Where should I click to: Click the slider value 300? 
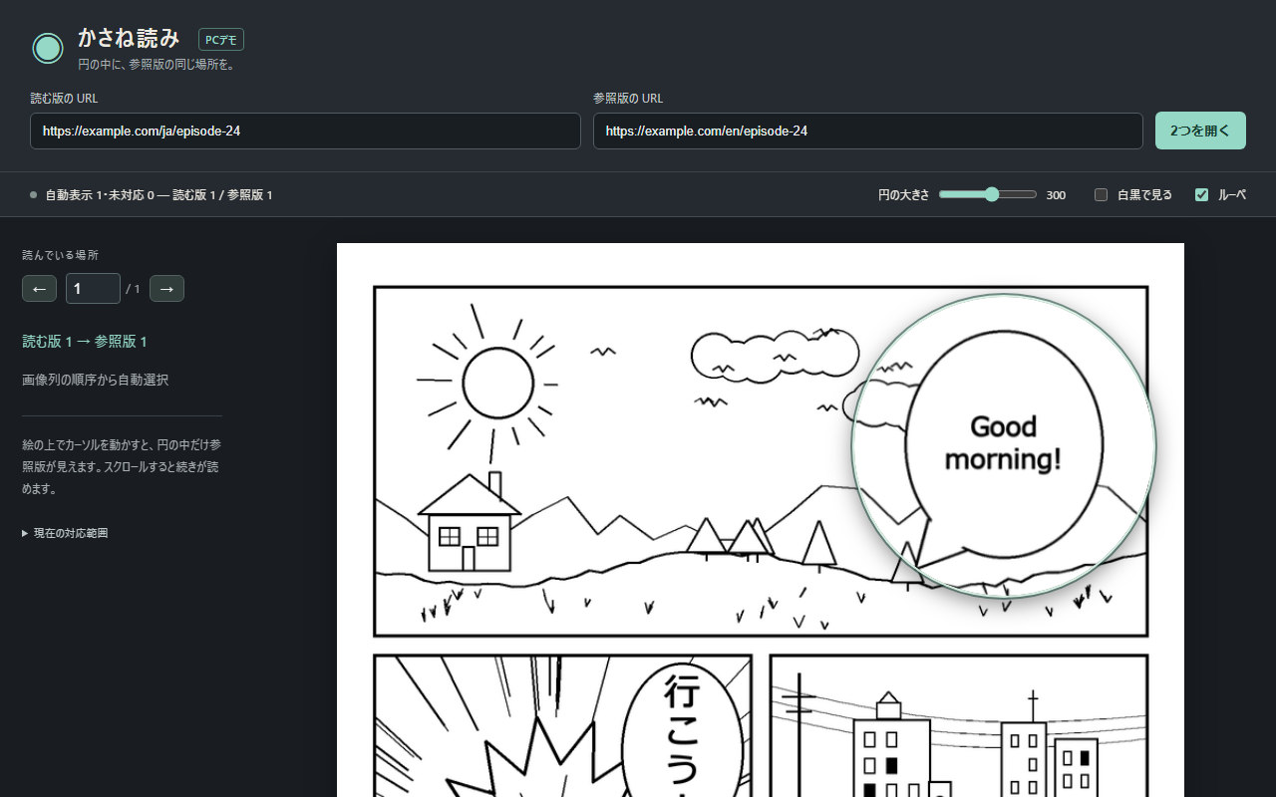(1056, 195)
